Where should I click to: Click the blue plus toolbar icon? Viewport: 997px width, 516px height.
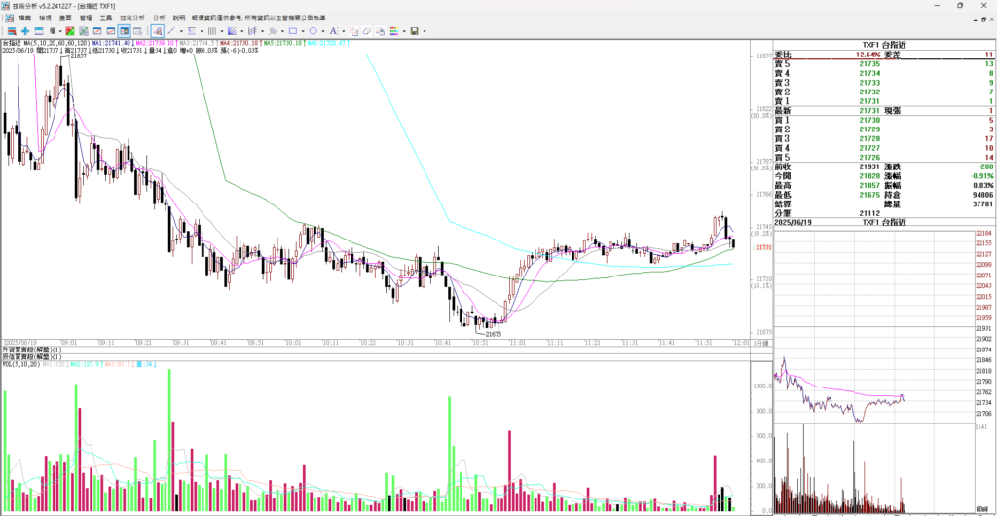(x=25, y=30)
